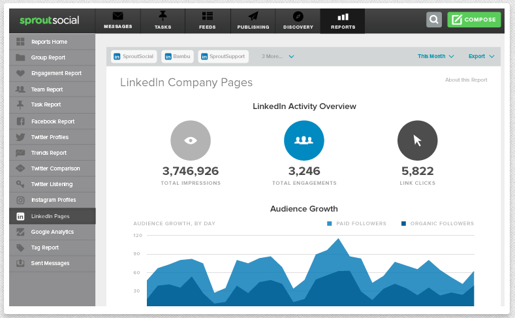Click the Sent Messages upload icon

[x=20, y=263]
